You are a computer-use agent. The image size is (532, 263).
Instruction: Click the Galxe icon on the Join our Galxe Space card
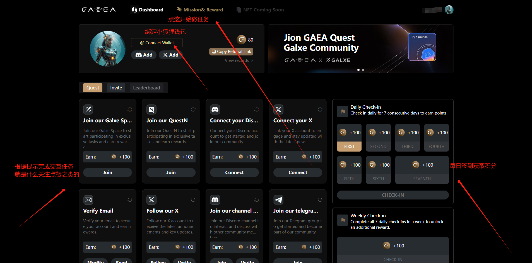point(88,109)
